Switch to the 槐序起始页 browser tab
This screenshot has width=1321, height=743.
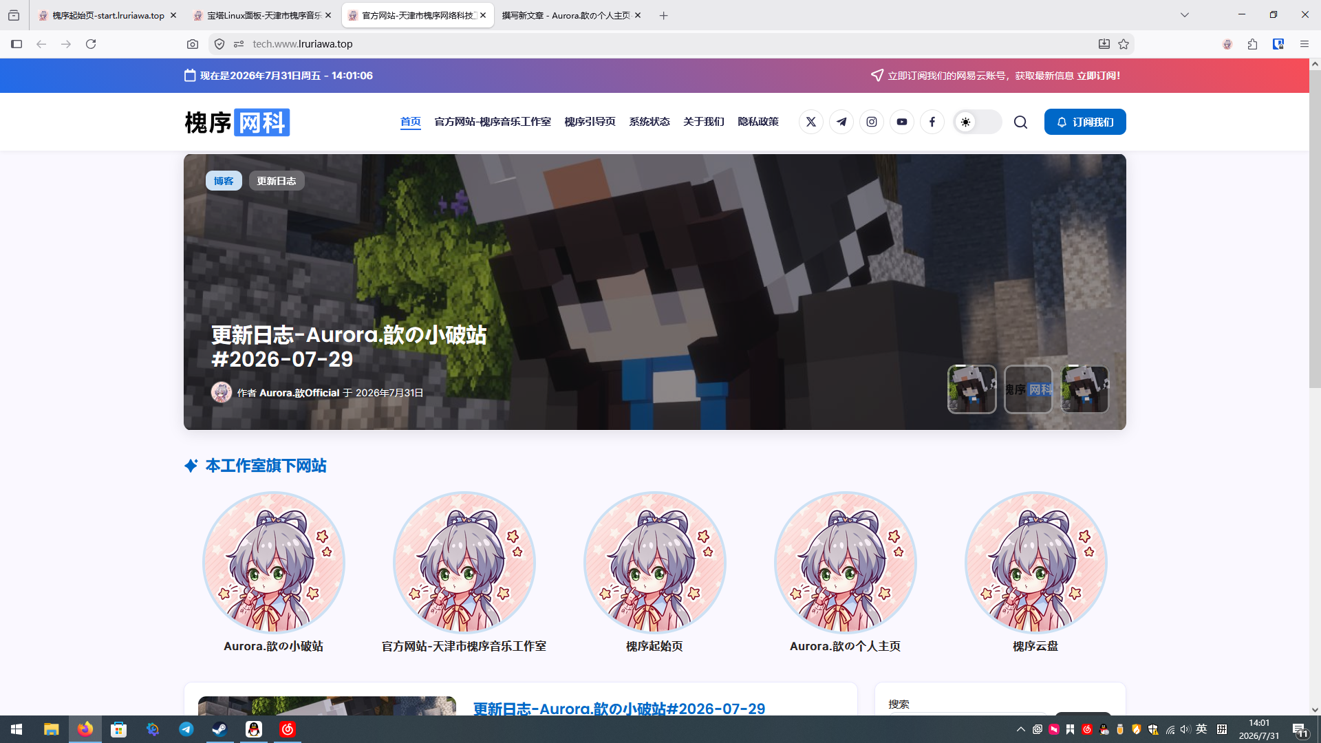coord(108,15)
